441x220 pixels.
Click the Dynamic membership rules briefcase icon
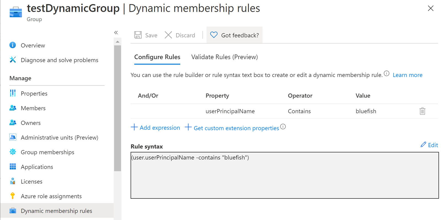click(x=13, y=211)
